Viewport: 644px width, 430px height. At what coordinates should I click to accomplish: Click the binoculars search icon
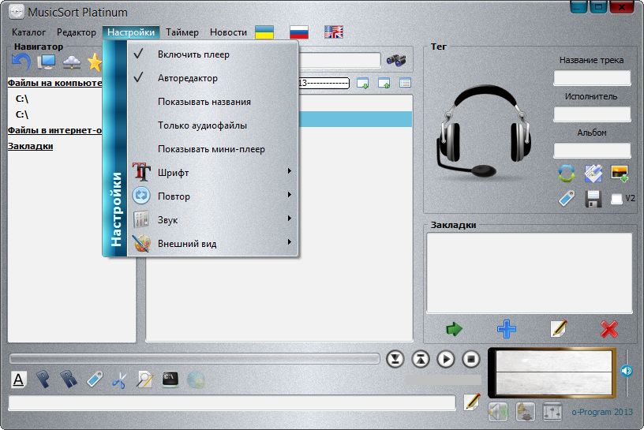click(x=395, y=61)
